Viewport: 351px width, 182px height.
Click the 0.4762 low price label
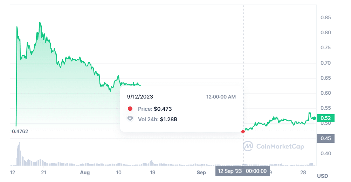20,131
